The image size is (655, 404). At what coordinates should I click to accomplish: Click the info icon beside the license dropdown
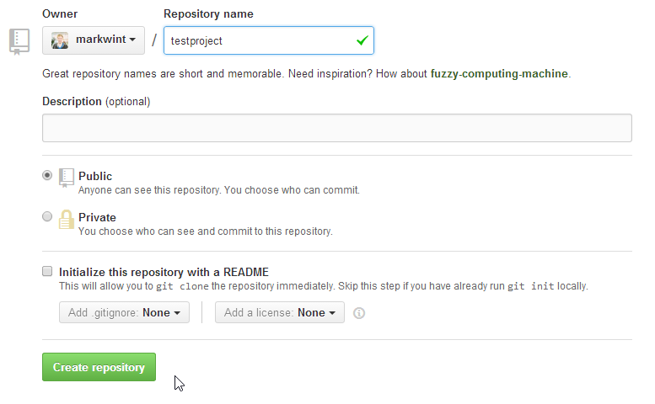click(359, 313)
